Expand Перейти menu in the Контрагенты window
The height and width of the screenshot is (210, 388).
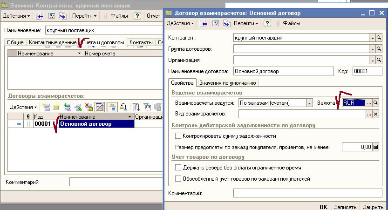(84, 15)
